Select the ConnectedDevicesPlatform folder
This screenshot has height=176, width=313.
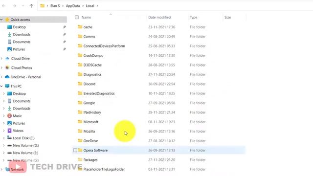click(x=104, y=46)
